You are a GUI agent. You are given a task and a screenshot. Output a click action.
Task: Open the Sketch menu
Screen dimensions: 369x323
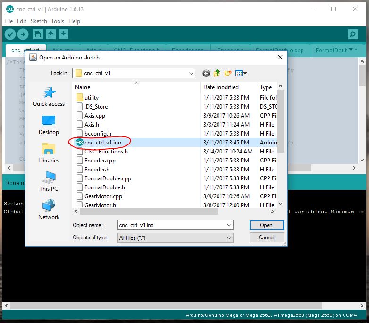click(39, 21)
